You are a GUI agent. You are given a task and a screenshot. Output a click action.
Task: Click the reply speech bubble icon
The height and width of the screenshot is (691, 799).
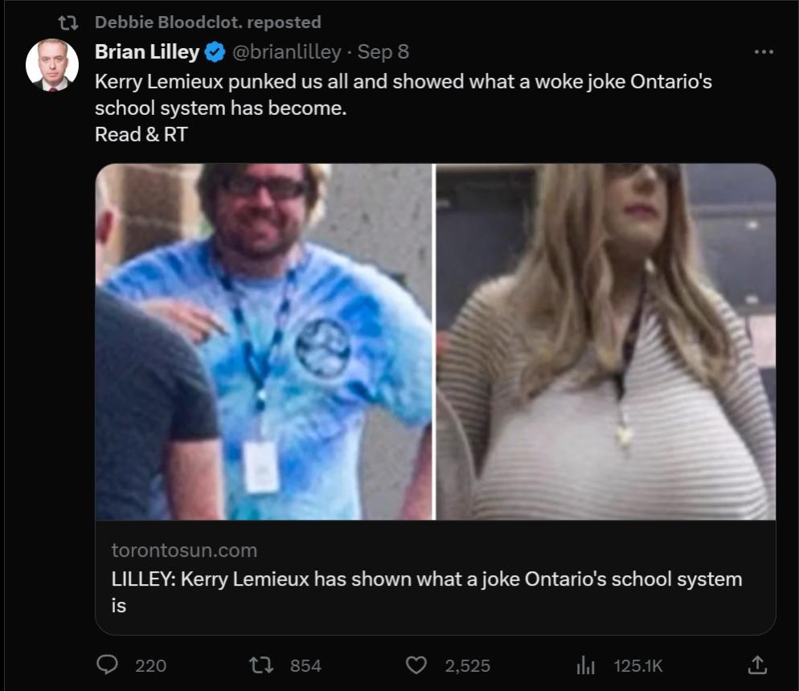click(x=108, y=664)
